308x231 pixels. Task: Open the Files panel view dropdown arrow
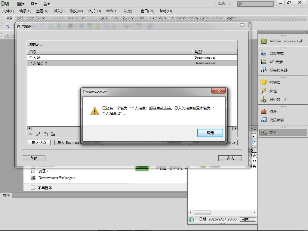253,136
